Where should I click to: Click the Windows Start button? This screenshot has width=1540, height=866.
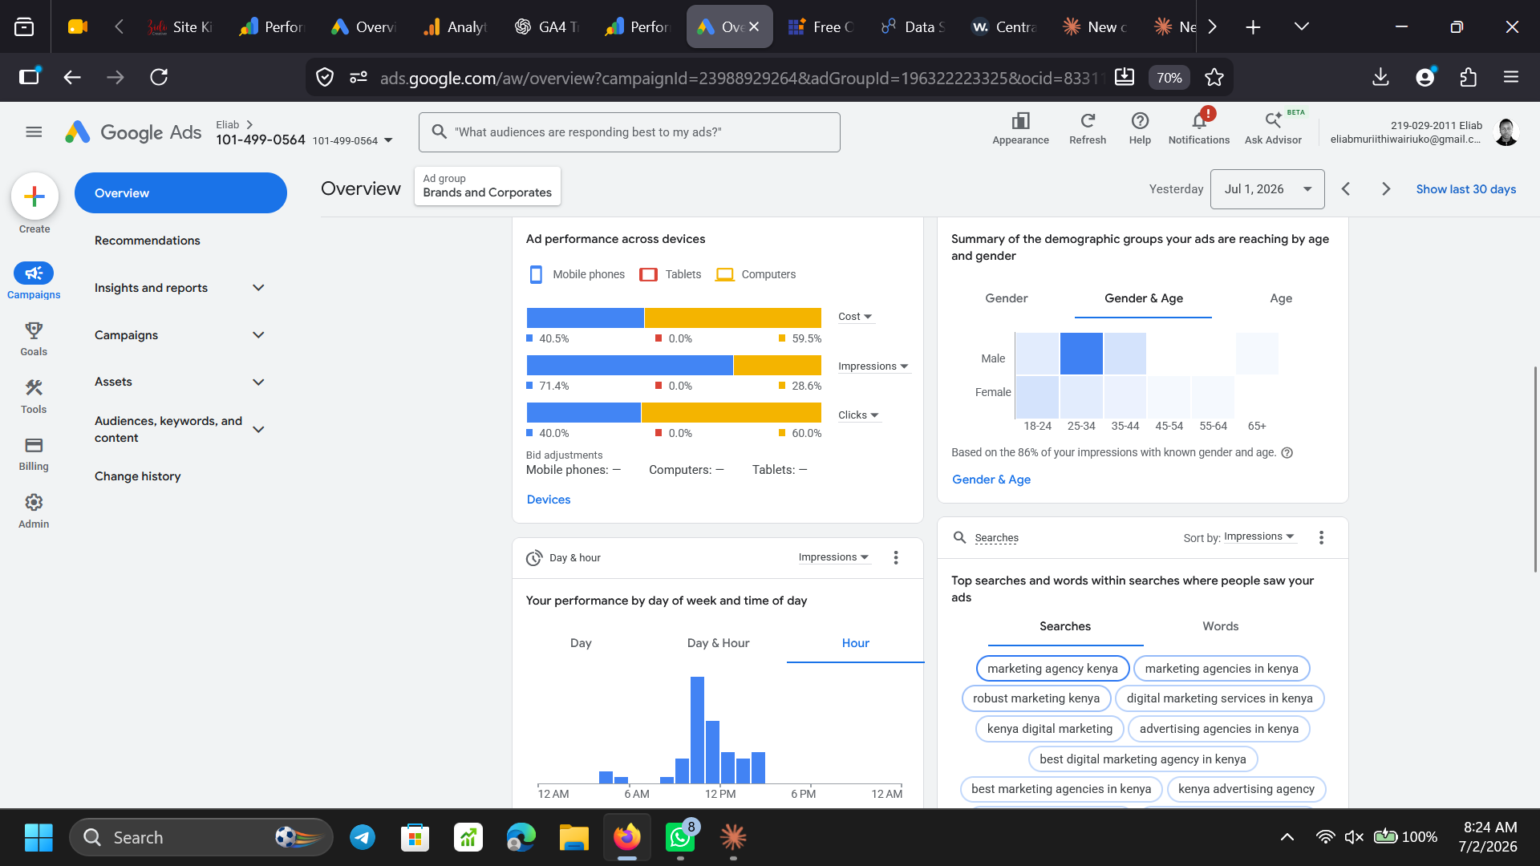(38, 837)
